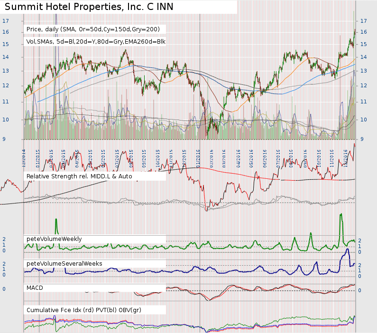Click the right axis price label 12
Viewport: 377px width, 333px height.
click(364, 85)
